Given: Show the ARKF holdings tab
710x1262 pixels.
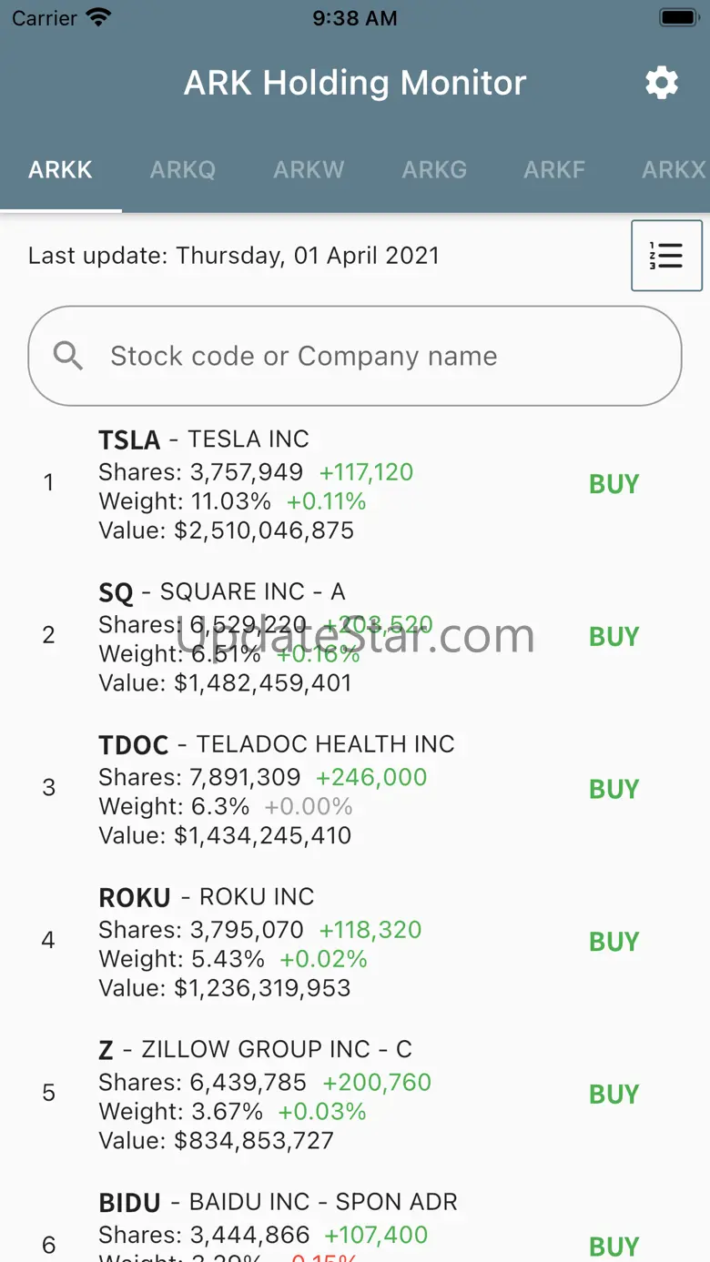Looking at the screenshot, I should coord(553,170).
